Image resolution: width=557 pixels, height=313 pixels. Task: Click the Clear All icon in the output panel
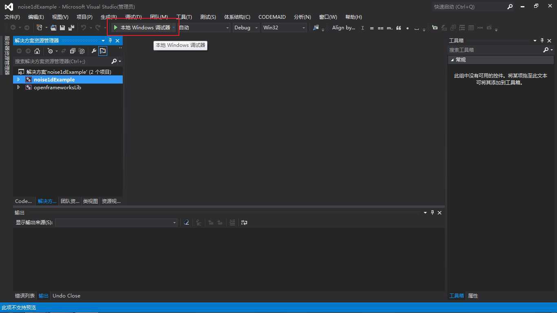[186, 223]
